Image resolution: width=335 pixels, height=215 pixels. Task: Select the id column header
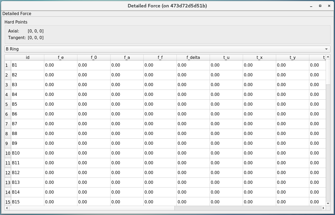pyautogui.click(x=28, y=58)
